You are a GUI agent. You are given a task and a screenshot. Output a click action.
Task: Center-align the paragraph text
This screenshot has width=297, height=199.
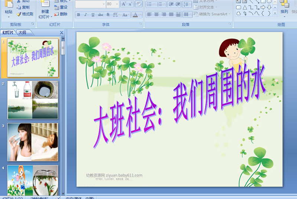pos(156,14)
